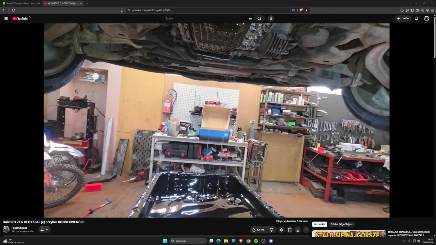Open Brave Leo AI sparkle icon
Viewport: 436px width, 245px height.
pos(422,10)
